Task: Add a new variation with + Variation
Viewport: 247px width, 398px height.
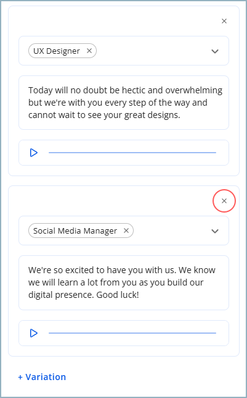Action: pyautogui.click(x=42, y=377)
